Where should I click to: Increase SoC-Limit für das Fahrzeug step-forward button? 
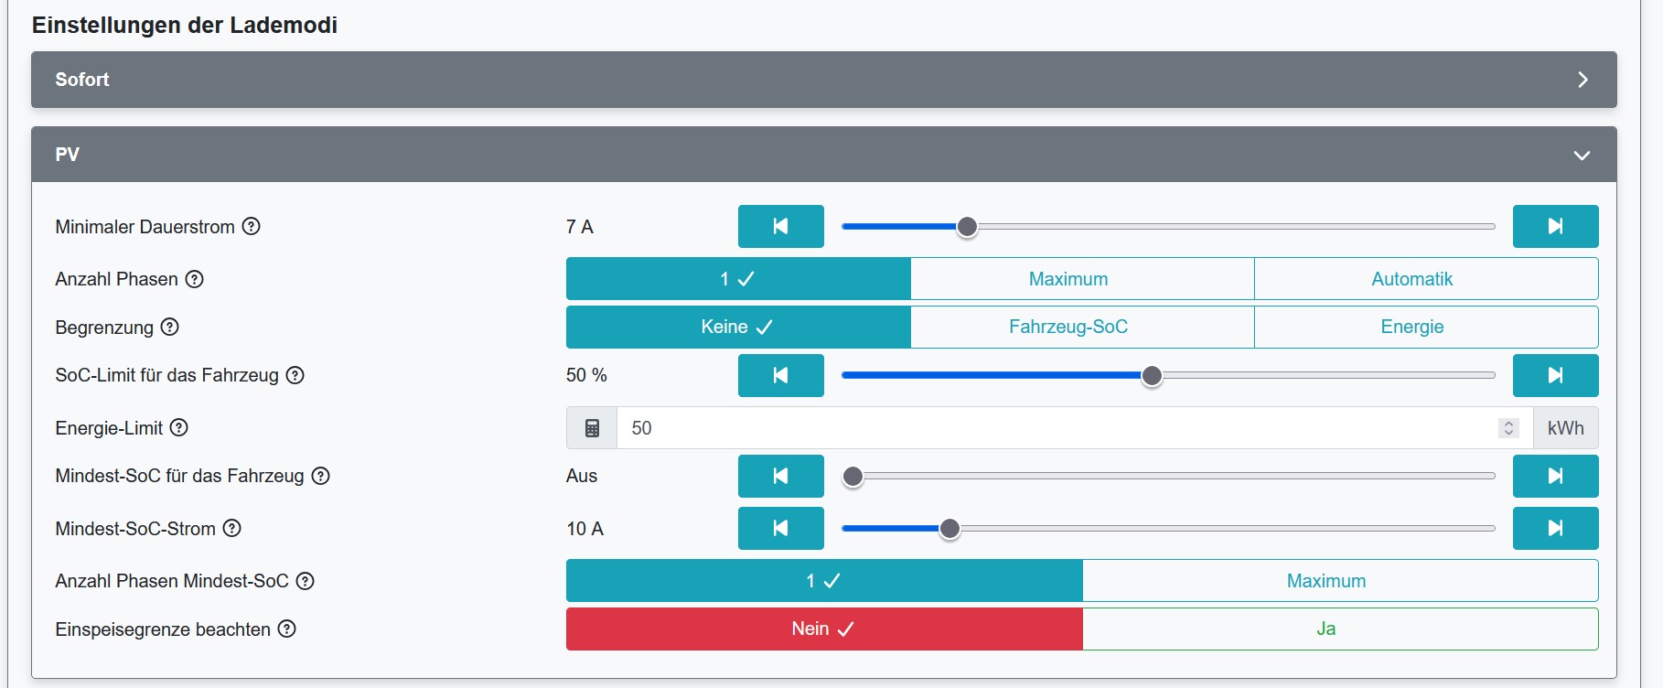1555,375
